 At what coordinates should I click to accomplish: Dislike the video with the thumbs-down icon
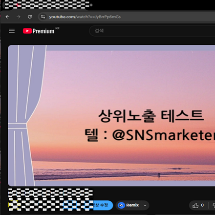coord(214,205)
